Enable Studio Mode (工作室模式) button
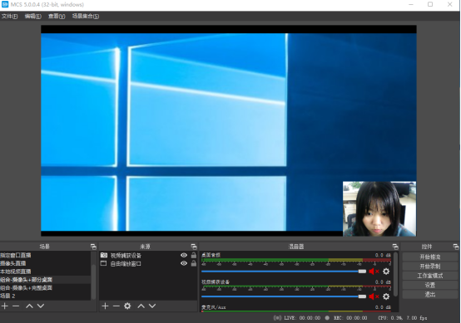This screenshot has height=323, width=461. (430, 276)
